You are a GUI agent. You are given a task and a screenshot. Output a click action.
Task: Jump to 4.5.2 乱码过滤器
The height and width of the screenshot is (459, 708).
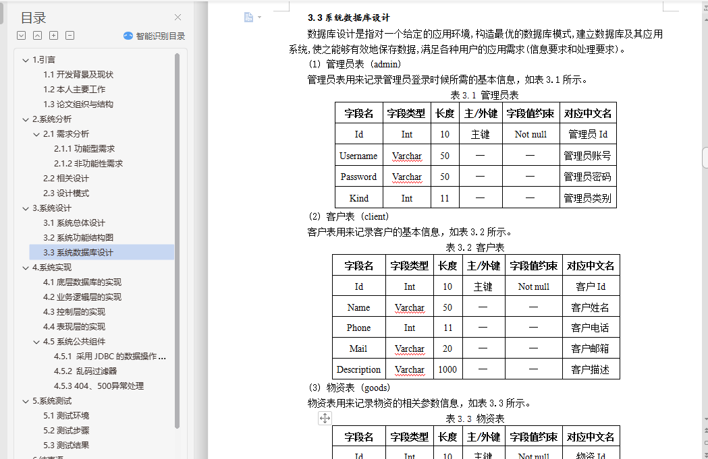pos(85,371)
